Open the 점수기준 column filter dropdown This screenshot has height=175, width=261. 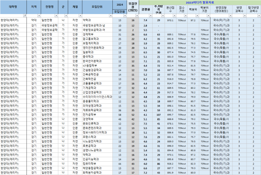pyautogui.click(x=186, y=16)
